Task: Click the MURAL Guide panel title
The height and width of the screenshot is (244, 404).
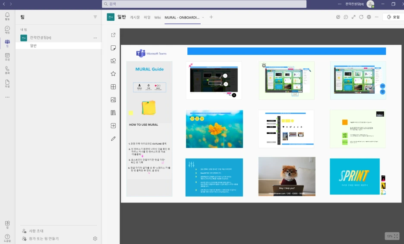Action: point(149,69)
